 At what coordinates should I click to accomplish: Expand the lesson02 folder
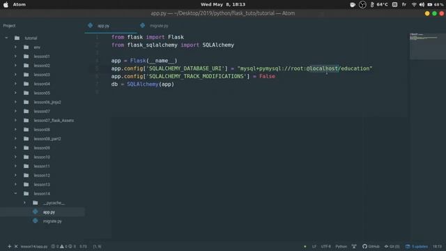[15, 65]
